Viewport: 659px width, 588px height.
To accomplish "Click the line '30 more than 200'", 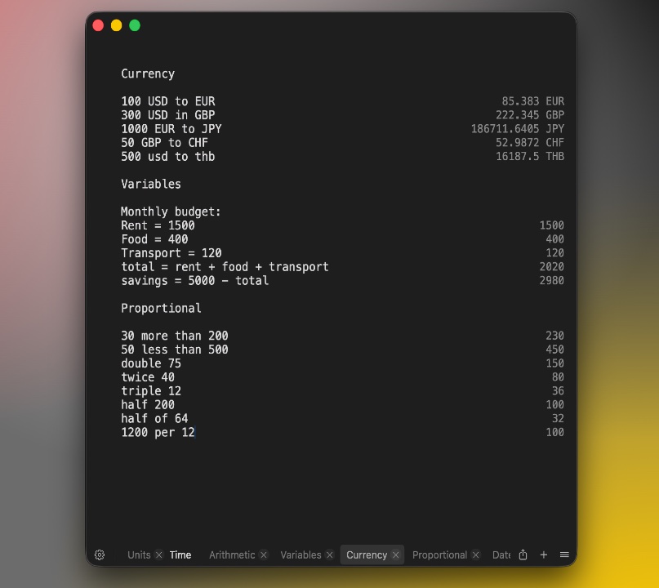I will coord(175,336).
